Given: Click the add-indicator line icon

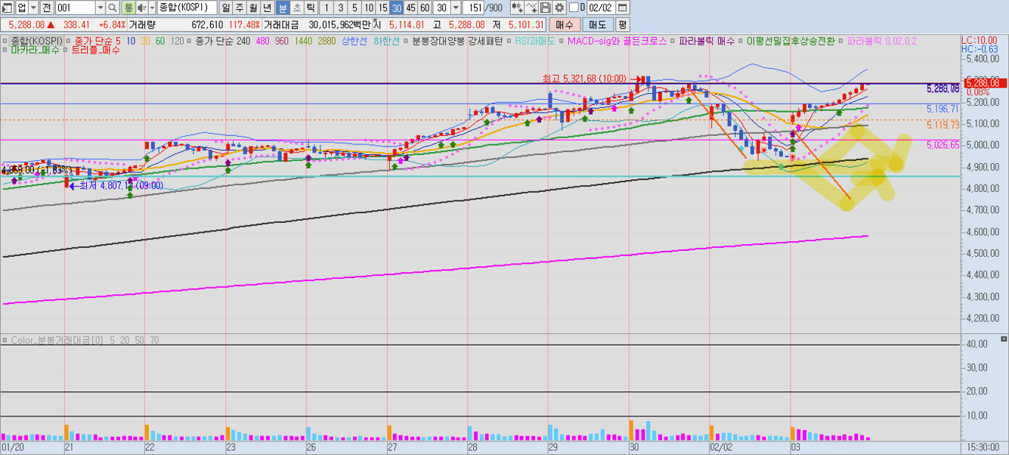Looking at the screenshot, I should point(531,8).
